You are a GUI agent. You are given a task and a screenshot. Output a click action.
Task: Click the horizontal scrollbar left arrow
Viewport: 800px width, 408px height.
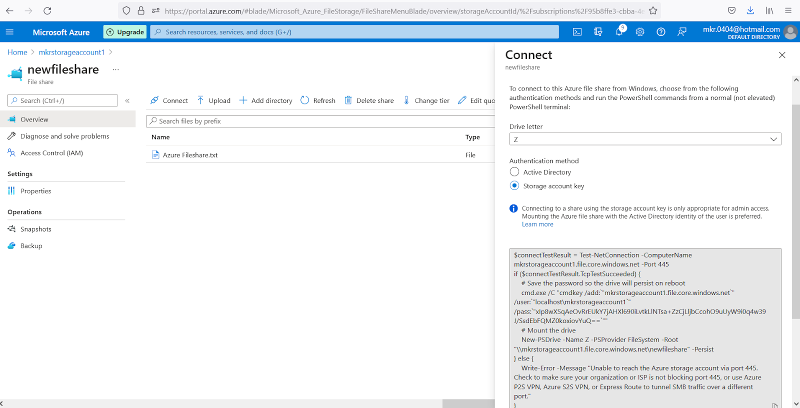click(2, 403)
